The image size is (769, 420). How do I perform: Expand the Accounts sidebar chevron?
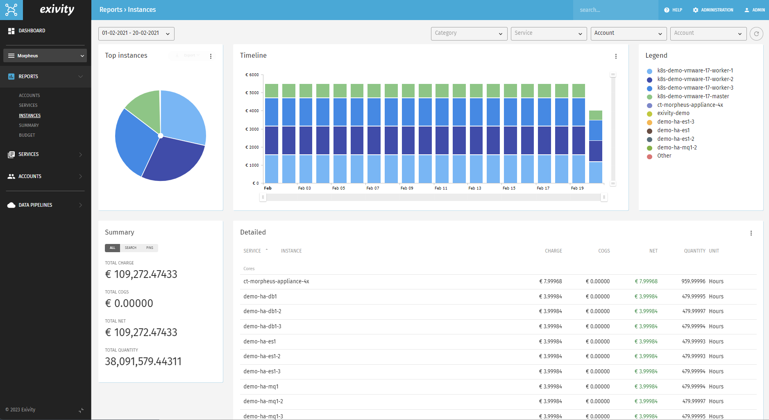[x=81, y=176]
